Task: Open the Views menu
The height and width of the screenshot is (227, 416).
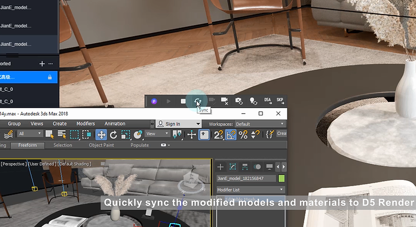Action: 37,124
